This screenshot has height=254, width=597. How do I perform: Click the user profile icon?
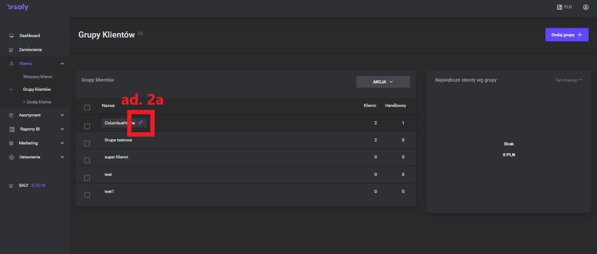(586, 7)
